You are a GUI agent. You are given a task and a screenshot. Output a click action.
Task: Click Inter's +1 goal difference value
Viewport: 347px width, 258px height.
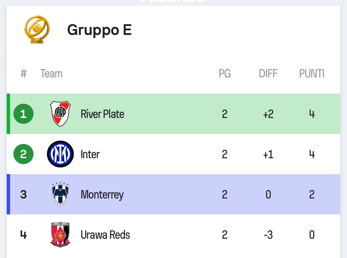point(268,154)
